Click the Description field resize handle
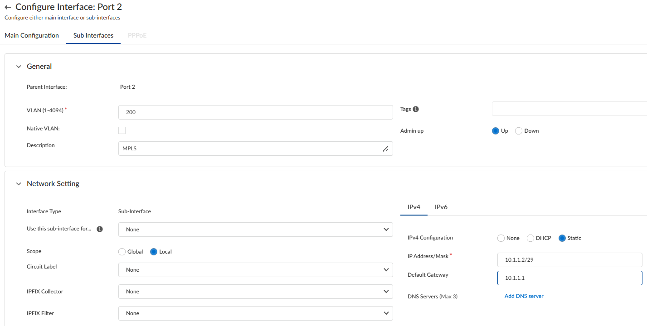 tap(385, 149)
